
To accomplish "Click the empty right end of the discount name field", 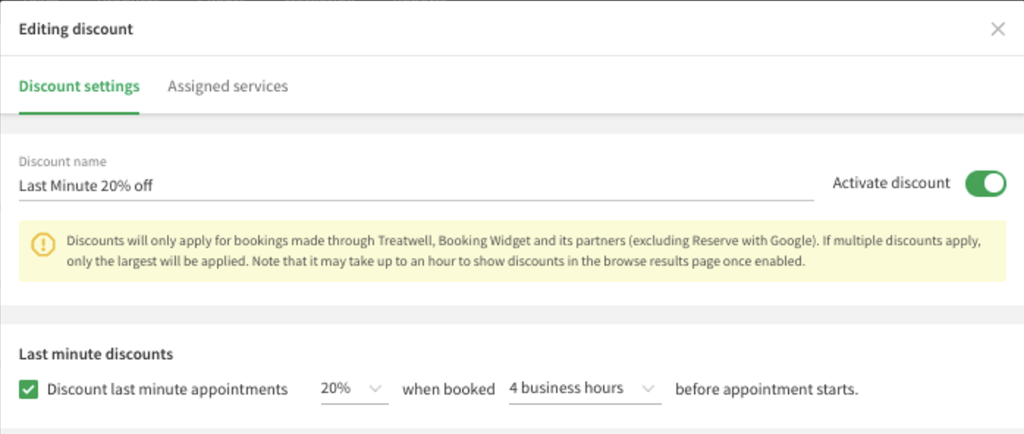I will (668, 186).
